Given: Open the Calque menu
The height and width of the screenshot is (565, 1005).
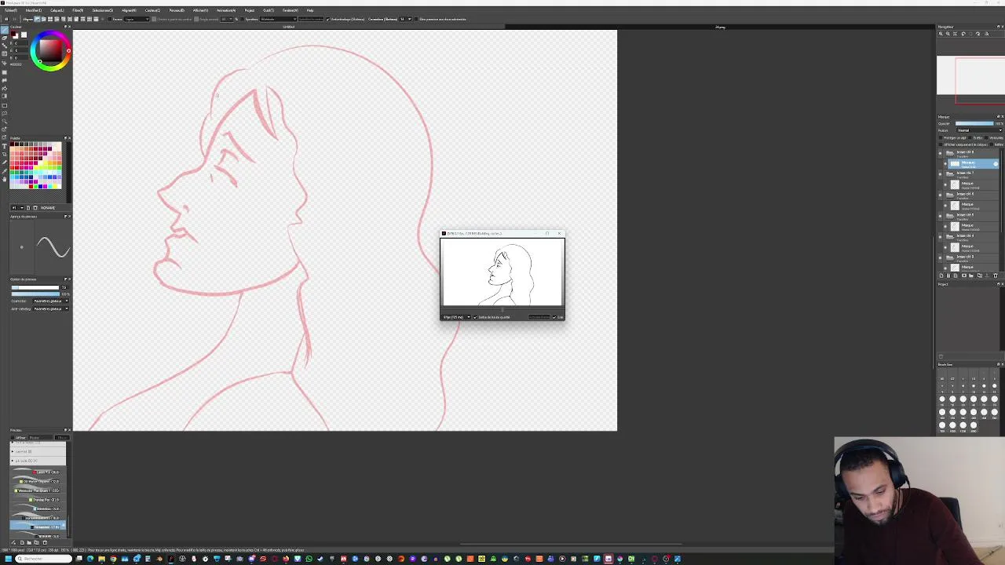Looking at the screenshot, I should click(x=57, y=10).
